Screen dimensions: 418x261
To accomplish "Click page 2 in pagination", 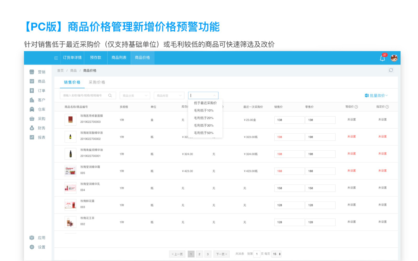I will click(199, 254).
